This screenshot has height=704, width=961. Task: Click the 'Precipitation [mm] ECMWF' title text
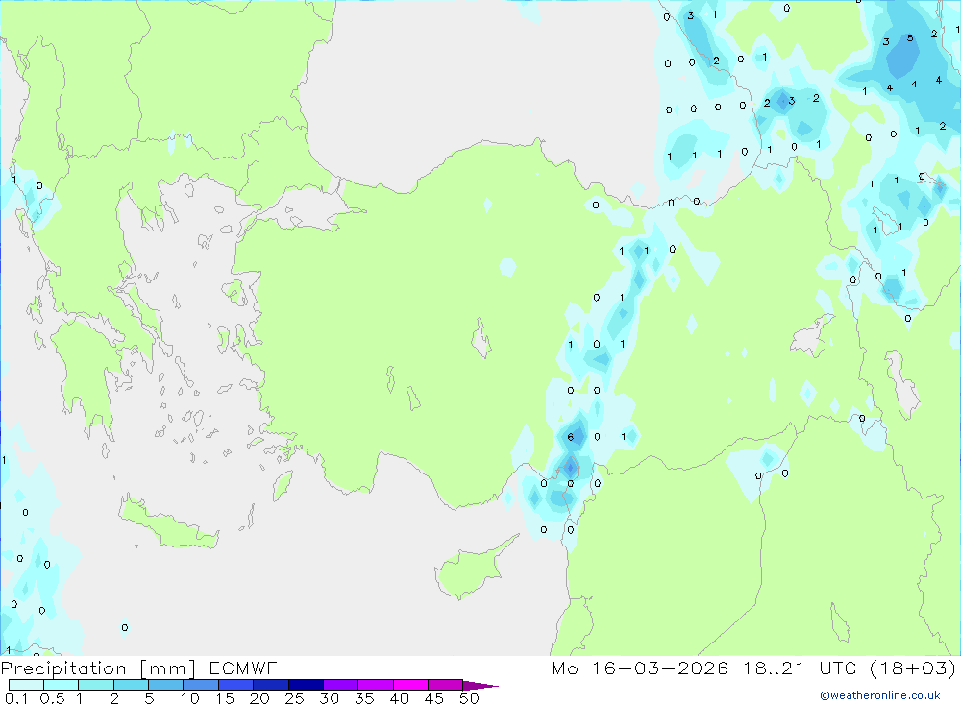[x=139, y=668]
